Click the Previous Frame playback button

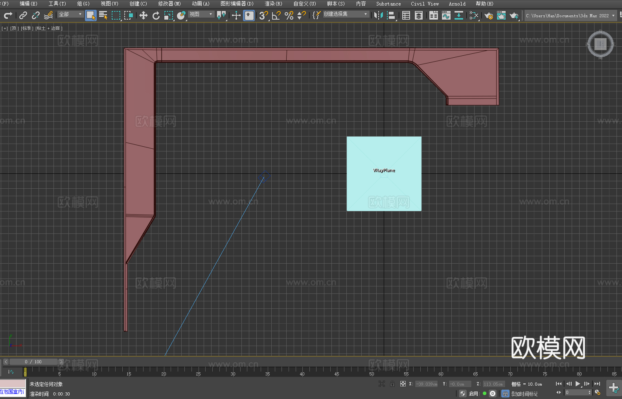click(569, 384)
